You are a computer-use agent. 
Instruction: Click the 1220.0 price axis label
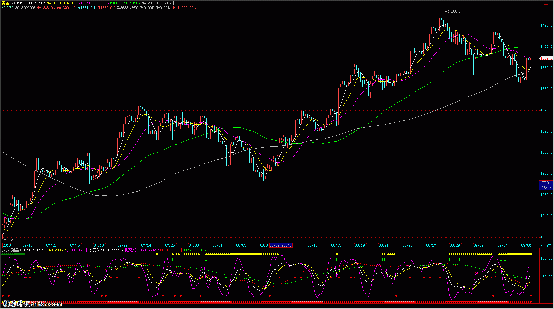tap(546, 237)
